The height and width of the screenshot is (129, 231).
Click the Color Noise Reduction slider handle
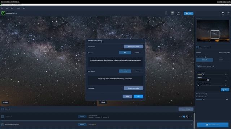[x=203, y=99]
